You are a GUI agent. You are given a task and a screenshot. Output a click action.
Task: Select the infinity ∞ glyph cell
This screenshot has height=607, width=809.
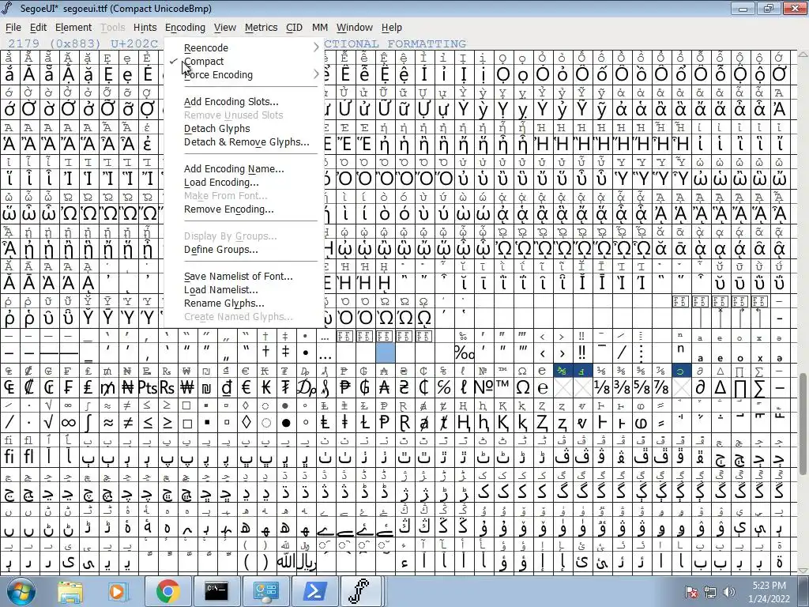coord(69,423)
